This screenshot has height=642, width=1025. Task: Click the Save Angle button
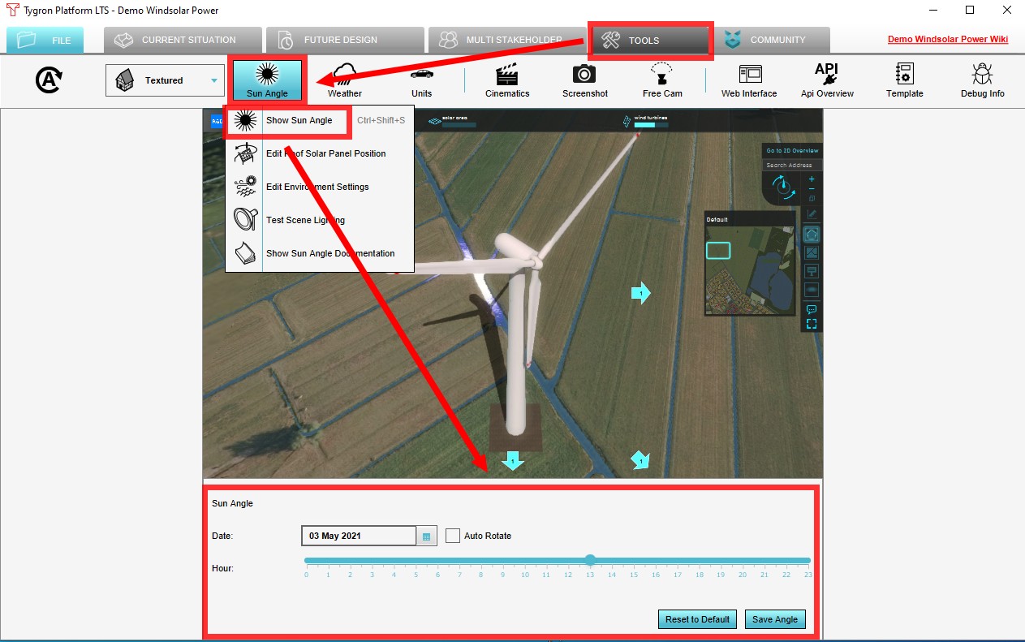[x=774, y=619]
